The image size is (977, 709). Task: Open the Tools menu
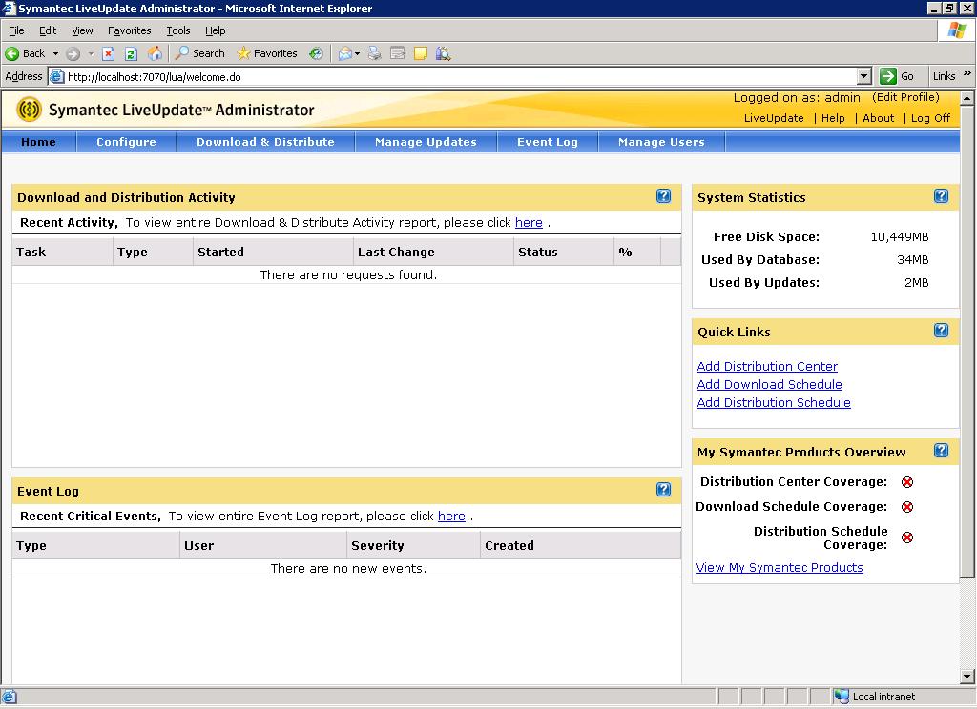[177, 30]
